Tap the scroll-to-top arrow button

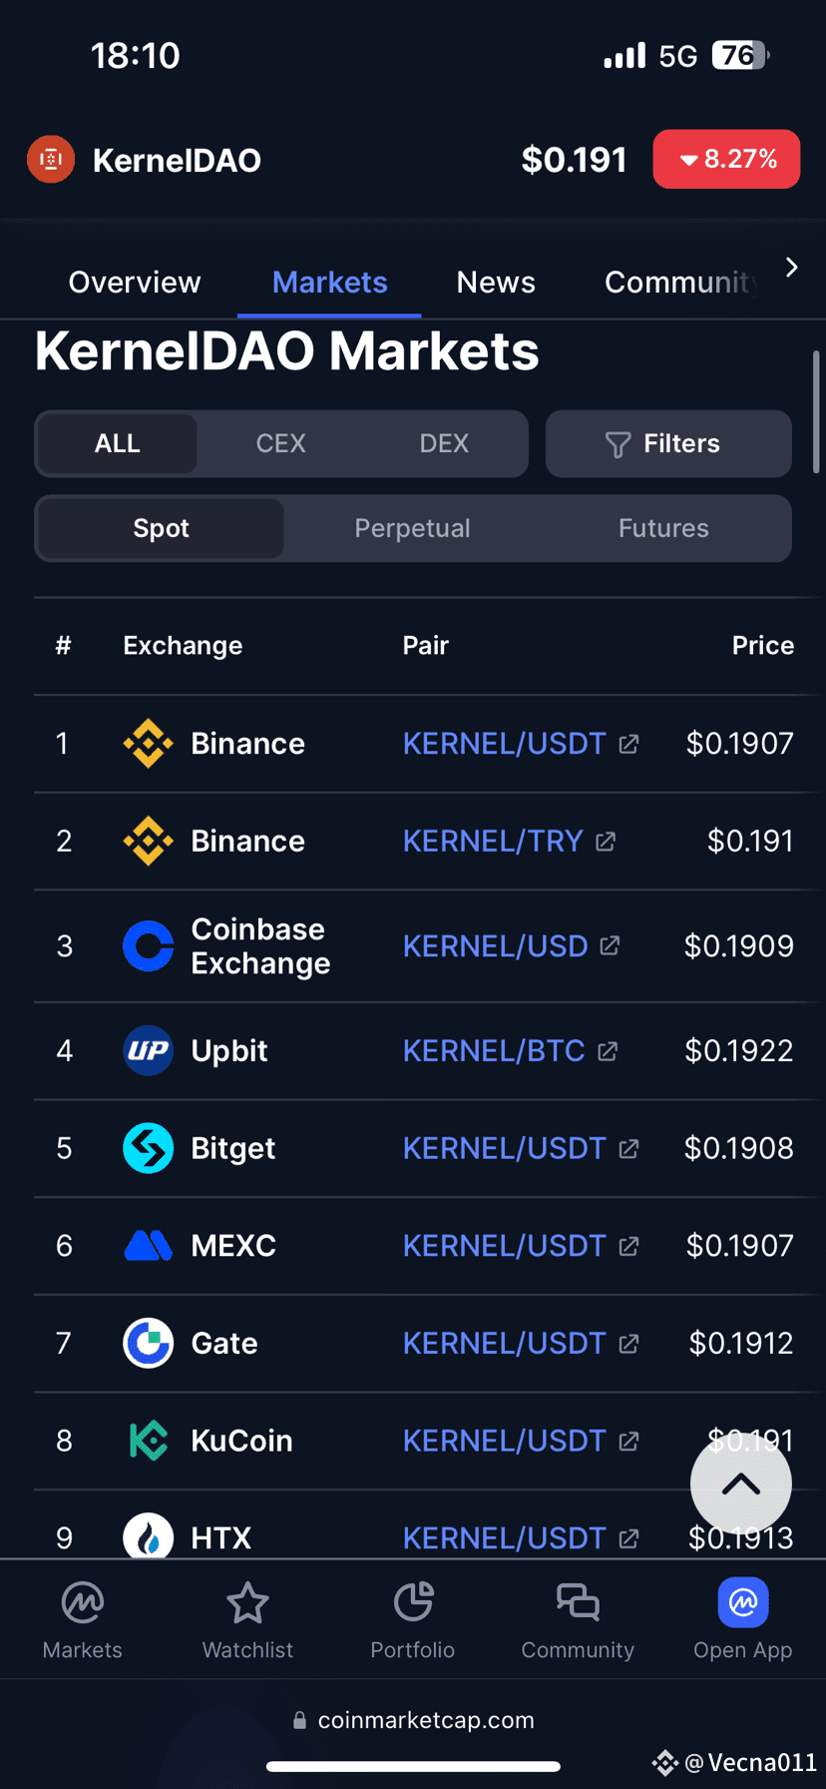click(741, 1486)
